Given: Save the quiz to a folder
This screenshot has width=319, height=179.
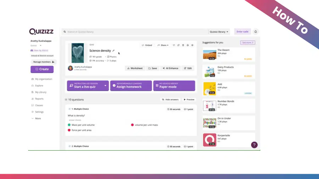Looking at the screenshot, I should click(152, 68).
